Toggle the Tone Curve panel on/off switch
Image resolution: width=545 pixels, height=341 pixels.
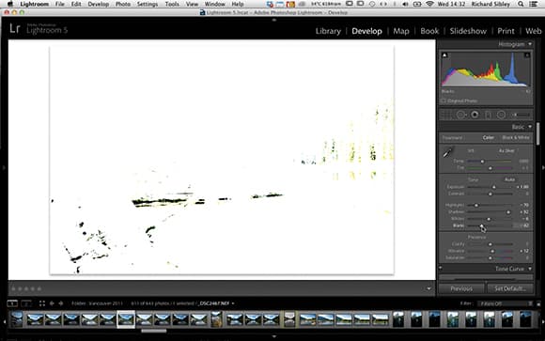pos(441,268)
